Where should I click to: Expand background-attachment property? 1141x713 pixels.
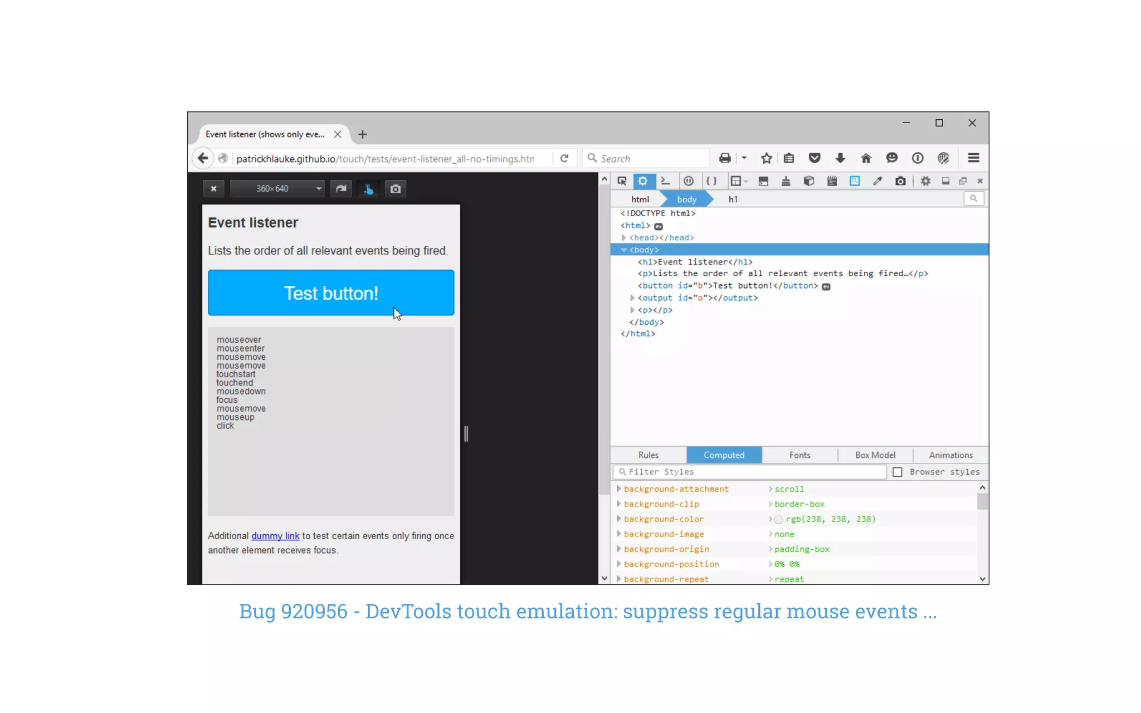click(x=618, y=489)
